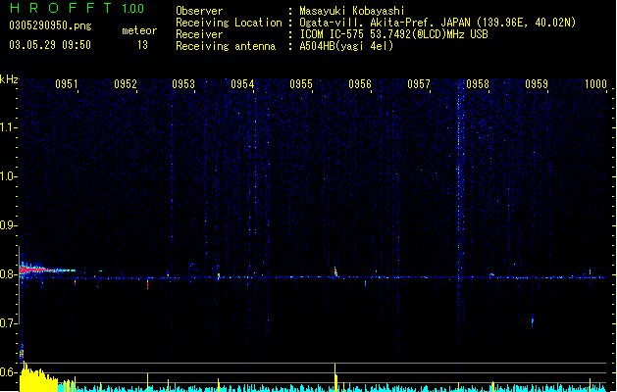The height and width of the screenshot is (392, 617).
Task: Click the 0959 time marker
Action: 537,84
